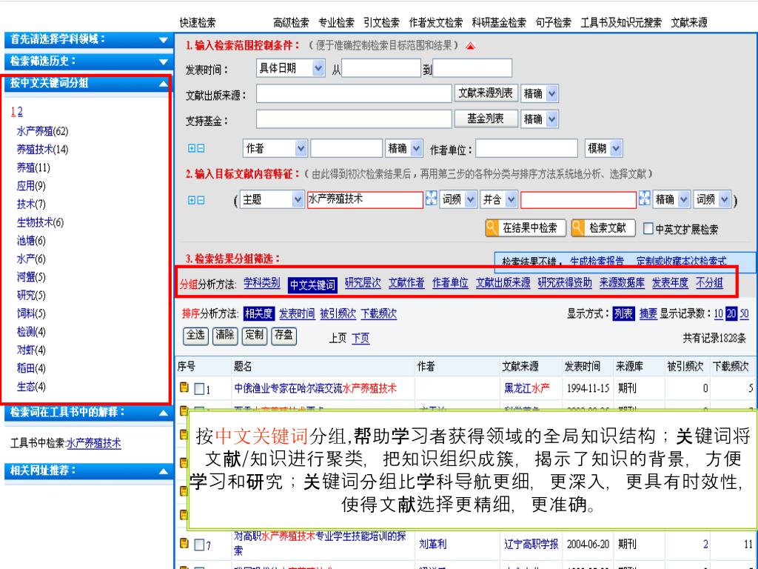Group results by 发表年度
This screenshot has width=758, height=569.
click(670, 284)
